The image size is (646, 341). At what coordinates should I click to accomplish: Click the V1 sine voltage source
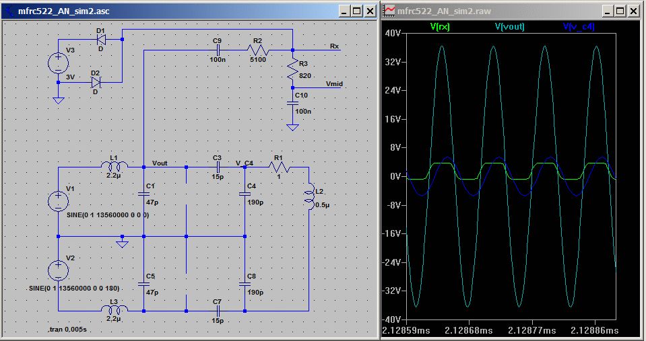tap(58, 200)
